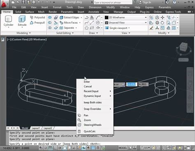The width and height of the screenshot is (195, 151).
Task: Expand the Modify panel flyout
Action: pyautogui.click(x=164, y=33)
